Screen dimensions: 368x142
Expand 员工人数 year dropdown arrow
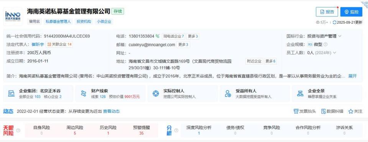pyautogui.click(x=334, y=53)
